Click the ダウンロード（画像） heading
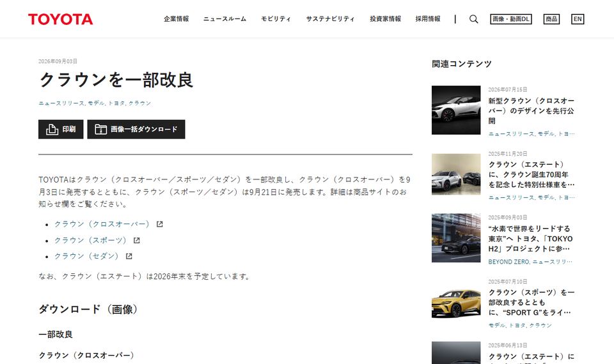 coord(88,309)
